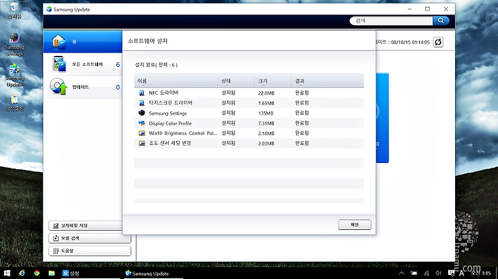The image size is (498, 279).
Task: Click the 조도 센서 세팅 변경 row icon
Action: [x=142, y=144]
